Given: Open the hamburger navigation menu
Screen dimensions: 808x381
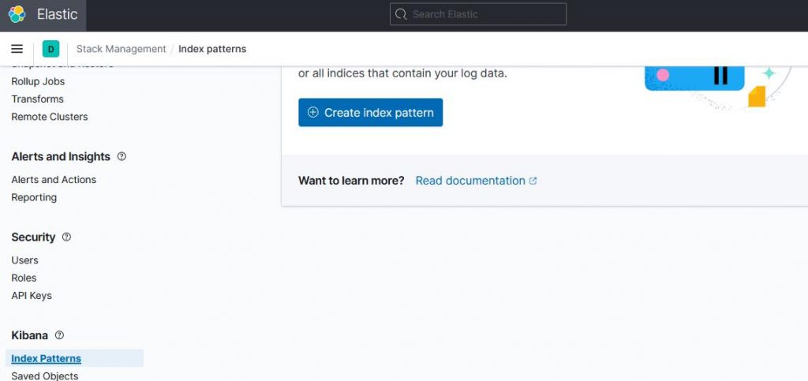Looking at the screenshot, I should (17, 49).
